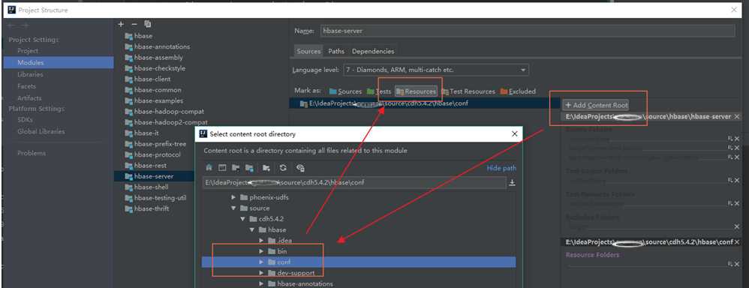This screenshot has height=288, width=749.
Task: Select the hbase-it module
Action: [142, 133]
